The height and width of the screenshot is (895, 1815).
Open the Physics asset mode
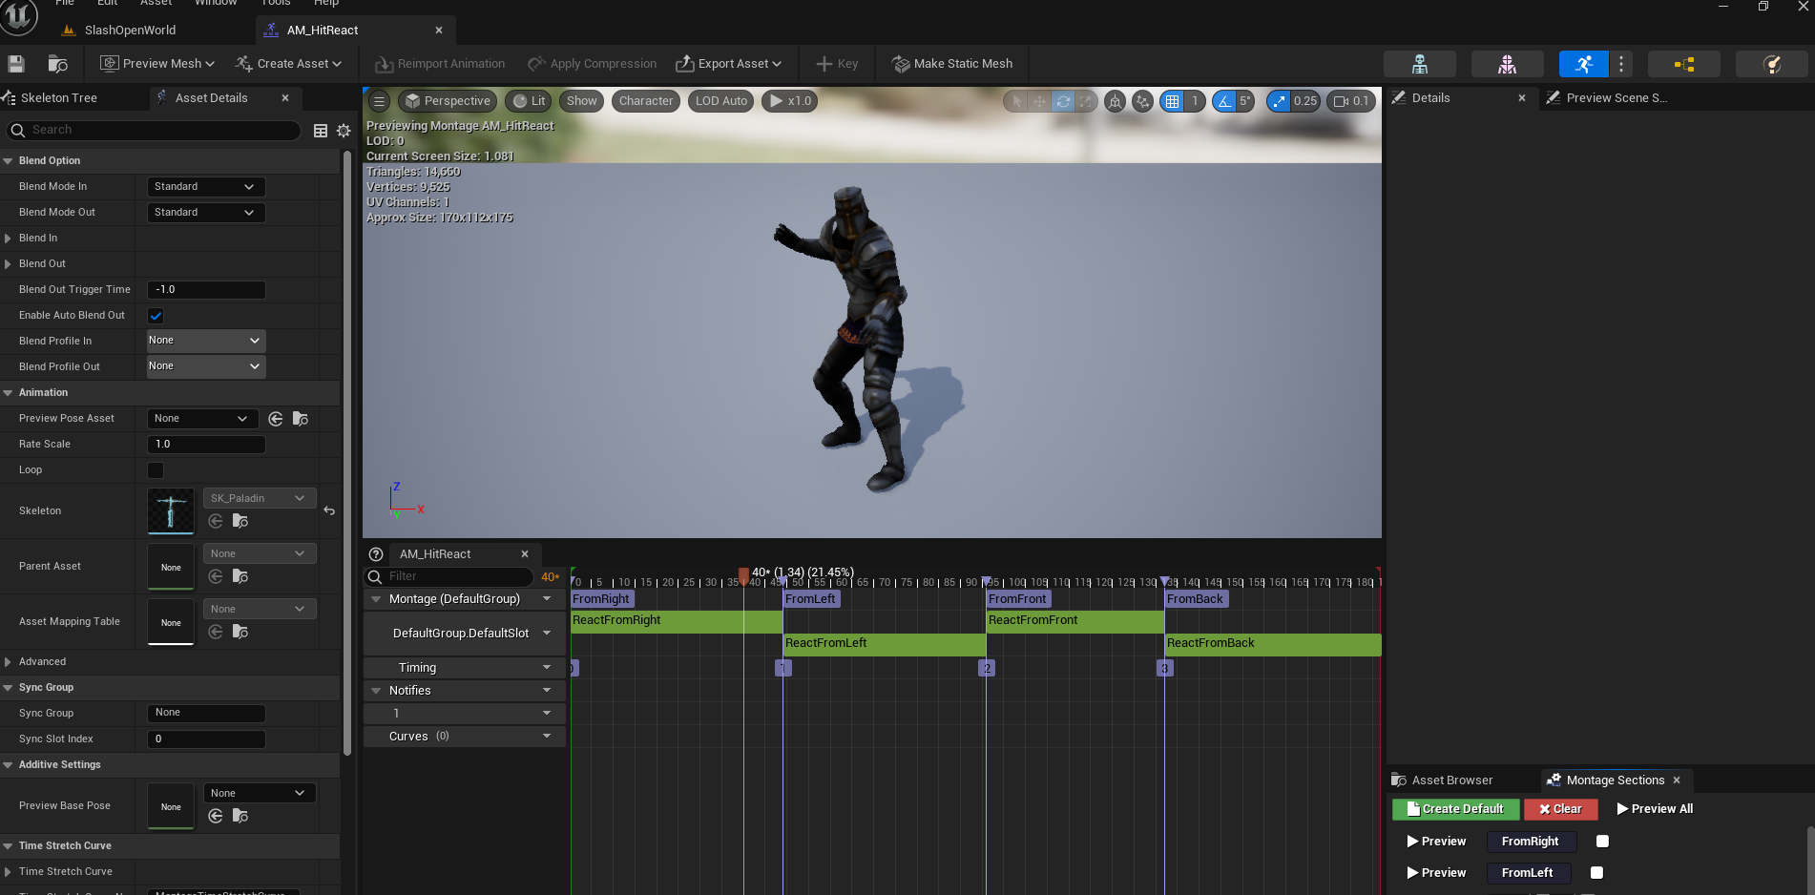[x=1771, y=64]
